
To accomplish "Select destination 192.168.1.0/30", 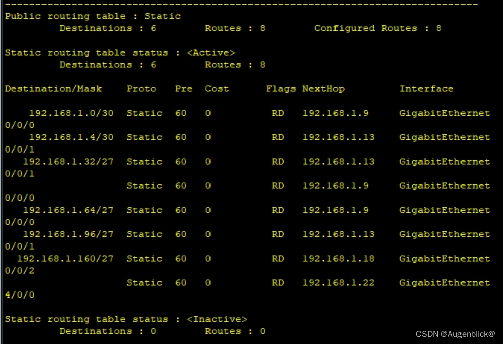I will pyautogui.click(x=71, y=113).
